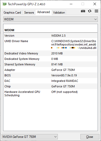Click the Version row label
The height and width of the screenshot is (141, 101).
tap(9, 36)
